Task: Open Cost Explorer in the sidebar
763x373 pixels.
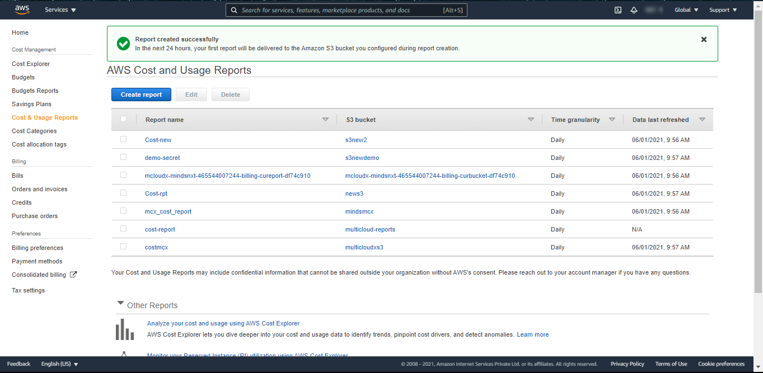Action: tap(31, 64)
